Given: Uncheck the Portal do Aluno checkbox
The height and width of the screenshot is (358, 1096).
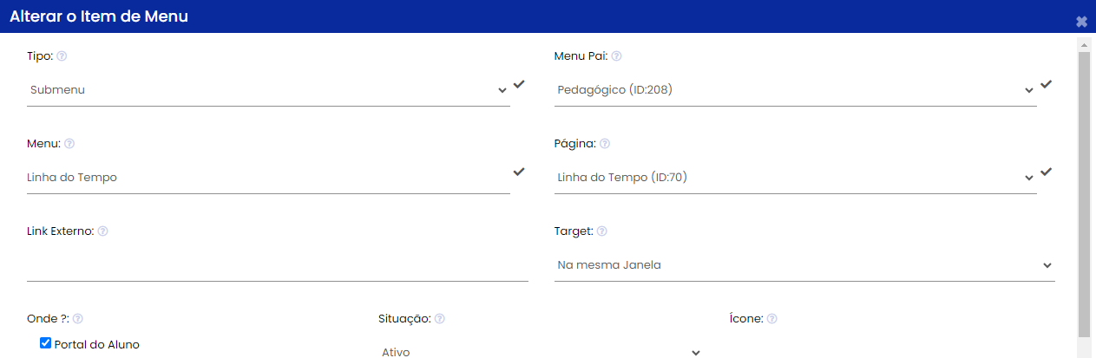Looking at the screenshot, I should point(46,343).
